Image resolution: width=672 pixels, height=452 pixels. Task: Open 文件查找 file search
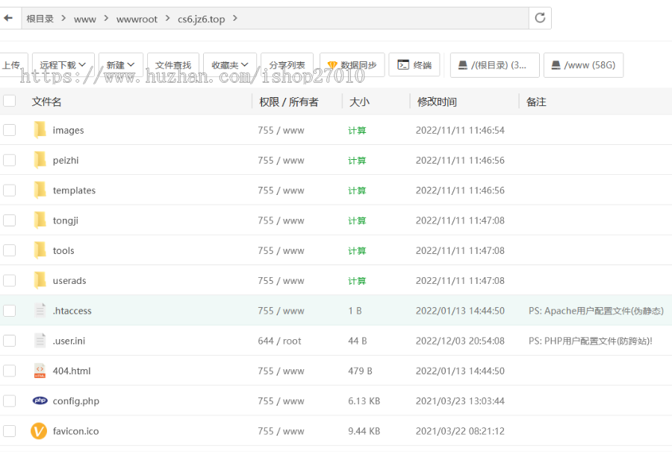click(173, 65)
